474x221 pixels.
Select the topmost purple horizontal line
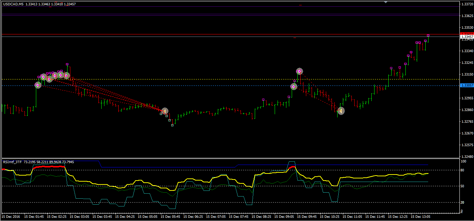click(230, 6)
